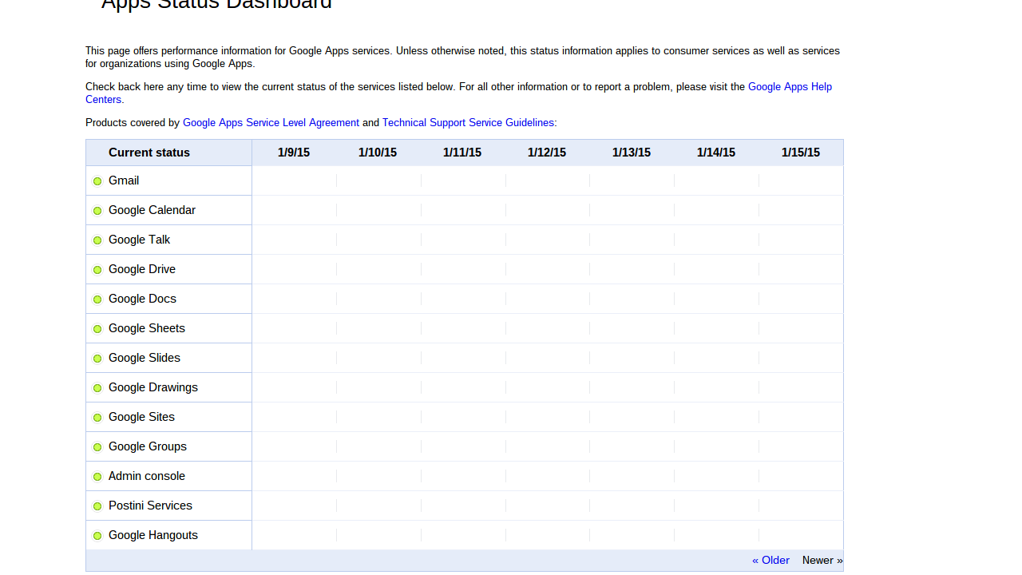
Task: Click the Admin console service name
Action: [x=147, y=476]
